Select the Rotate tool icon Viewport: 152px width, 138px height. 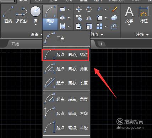[89, 9]
